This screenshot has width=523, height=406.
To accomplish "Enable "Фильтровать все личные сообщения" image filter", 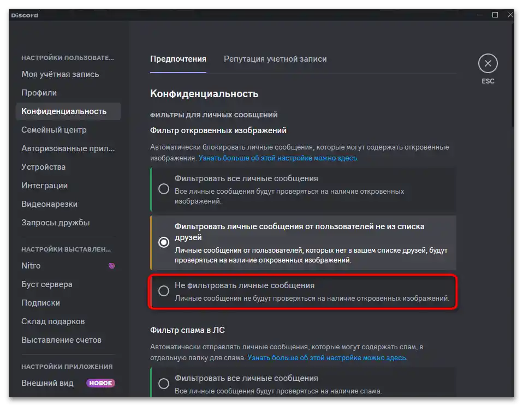I will pyautogui.click(x=164, y=188).
